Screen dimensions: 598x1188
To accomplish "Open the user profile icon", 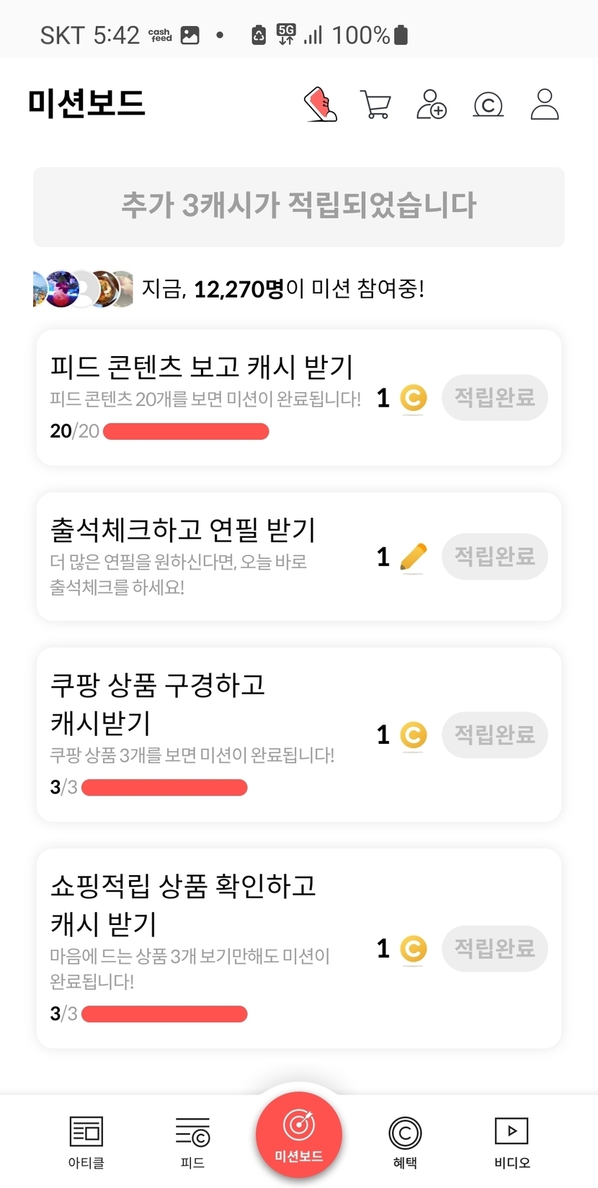I will tap(545, 105).
